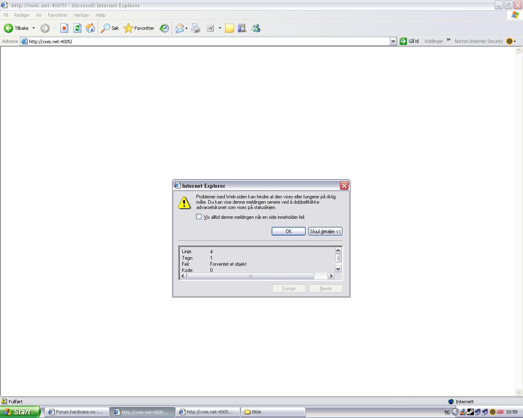The width and height of the screenshot is (523, 418).
Task: Open the Forward history dropdown arrow
Action: 54,28
